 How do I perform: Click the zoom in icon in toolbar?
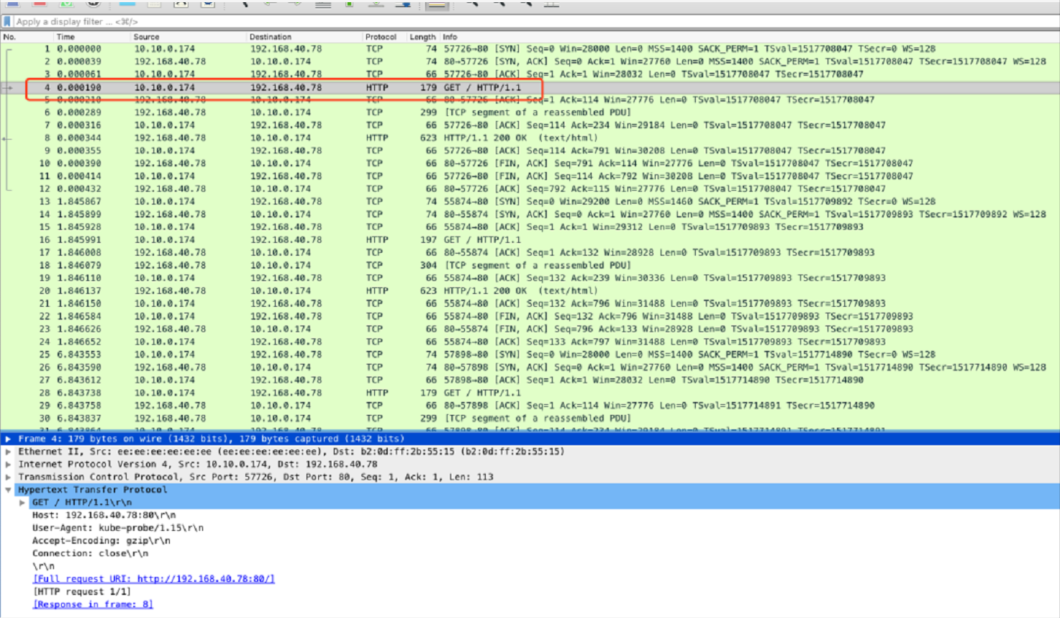(471, 4)
